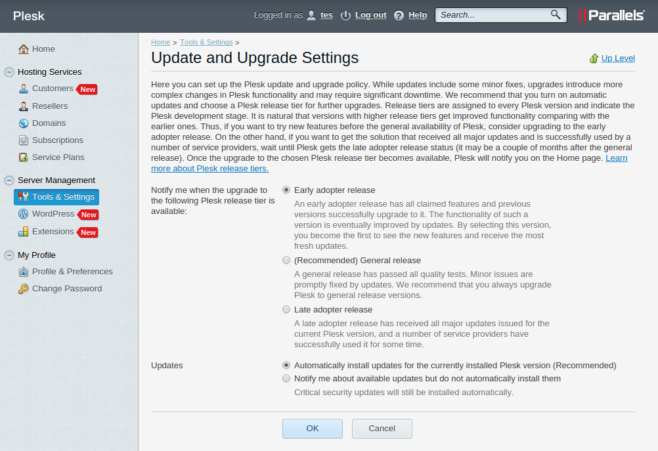This screenshot has width=658, height=451.
Task: Collapse the Hosting Services section
Action: pyautogui.click(x=9, y=72)
